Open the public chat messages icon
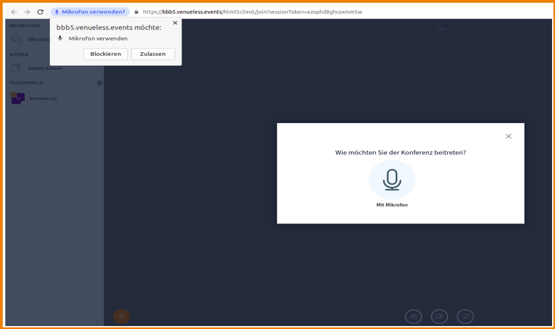 point(17,39)
